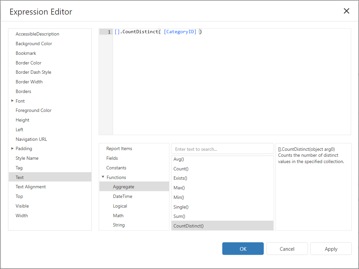Select the Top property
This screenshot has height=269, width=359.
(50, 196)
